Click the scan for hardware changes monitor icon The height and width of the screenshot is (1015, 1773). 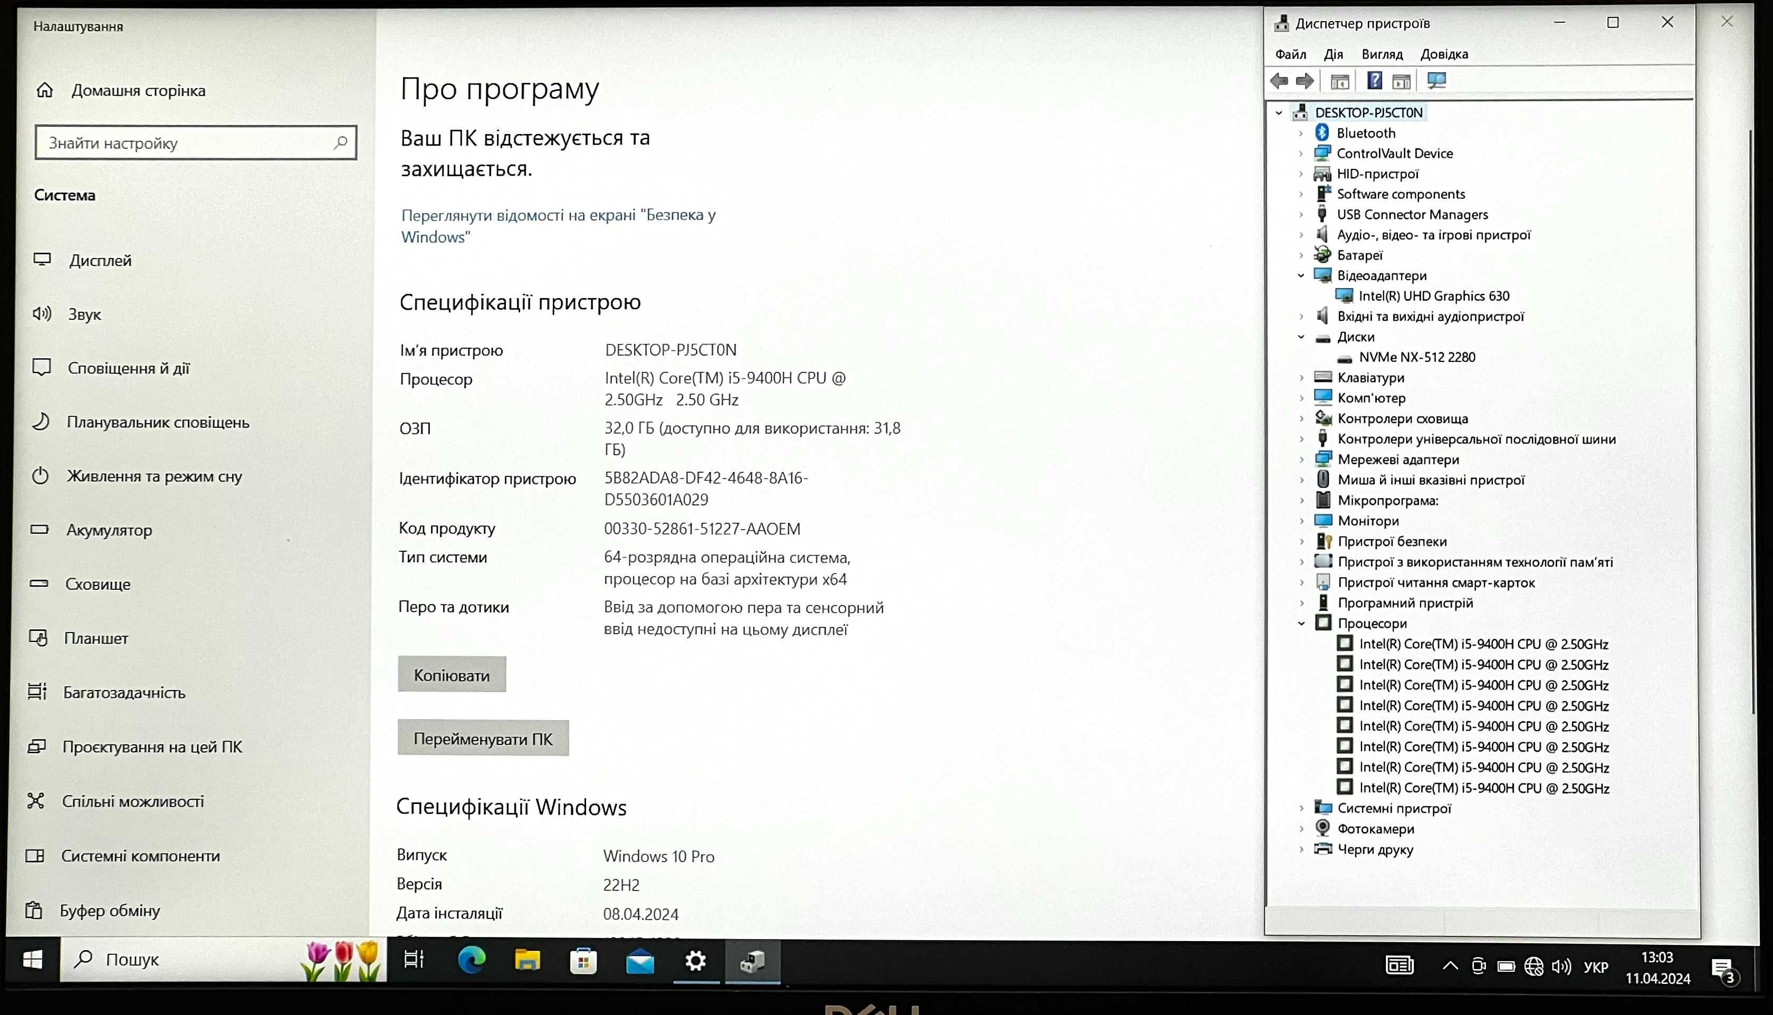tap(1436, 81)
